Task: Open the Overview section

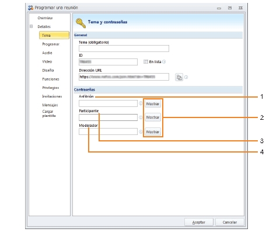Action: pyautogui.click(x=45, y=18)
